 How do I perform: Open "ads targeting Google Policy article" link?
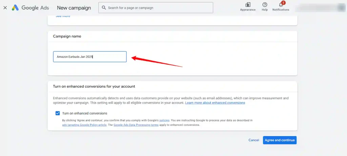(84, 125)
